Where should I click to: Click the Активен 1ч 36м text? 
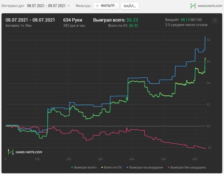click(x=19, y=26)
